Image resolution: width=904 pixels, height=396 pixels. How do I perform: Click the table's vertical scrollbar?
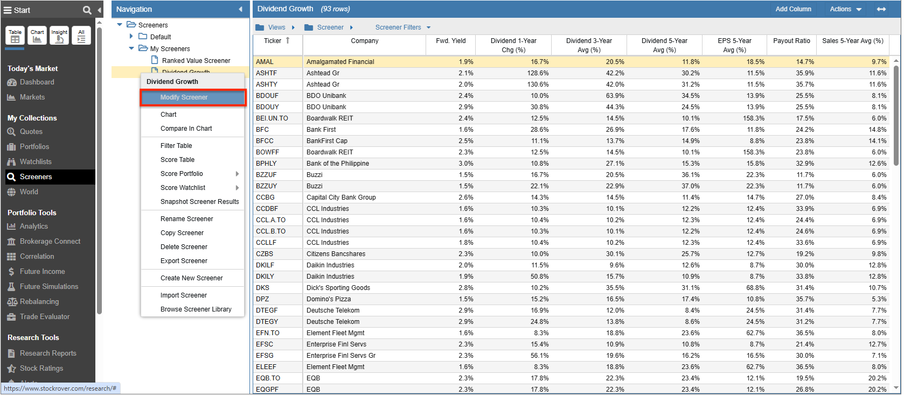[896, 115]
